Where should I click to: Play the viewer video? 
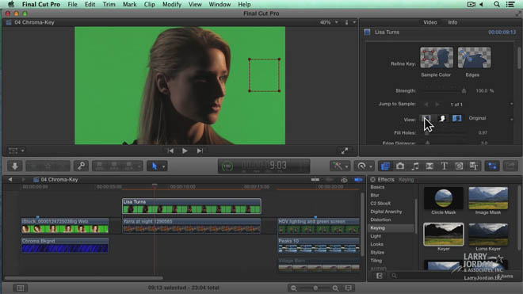185,151
